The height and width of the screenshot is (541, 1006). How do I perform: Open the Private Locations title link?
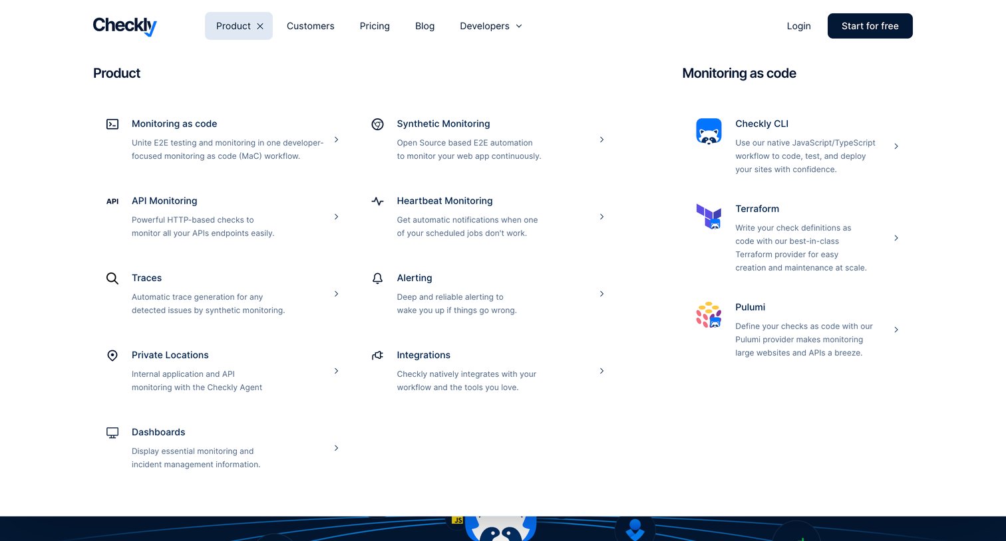pyautogui.click(x=170, y=355)
